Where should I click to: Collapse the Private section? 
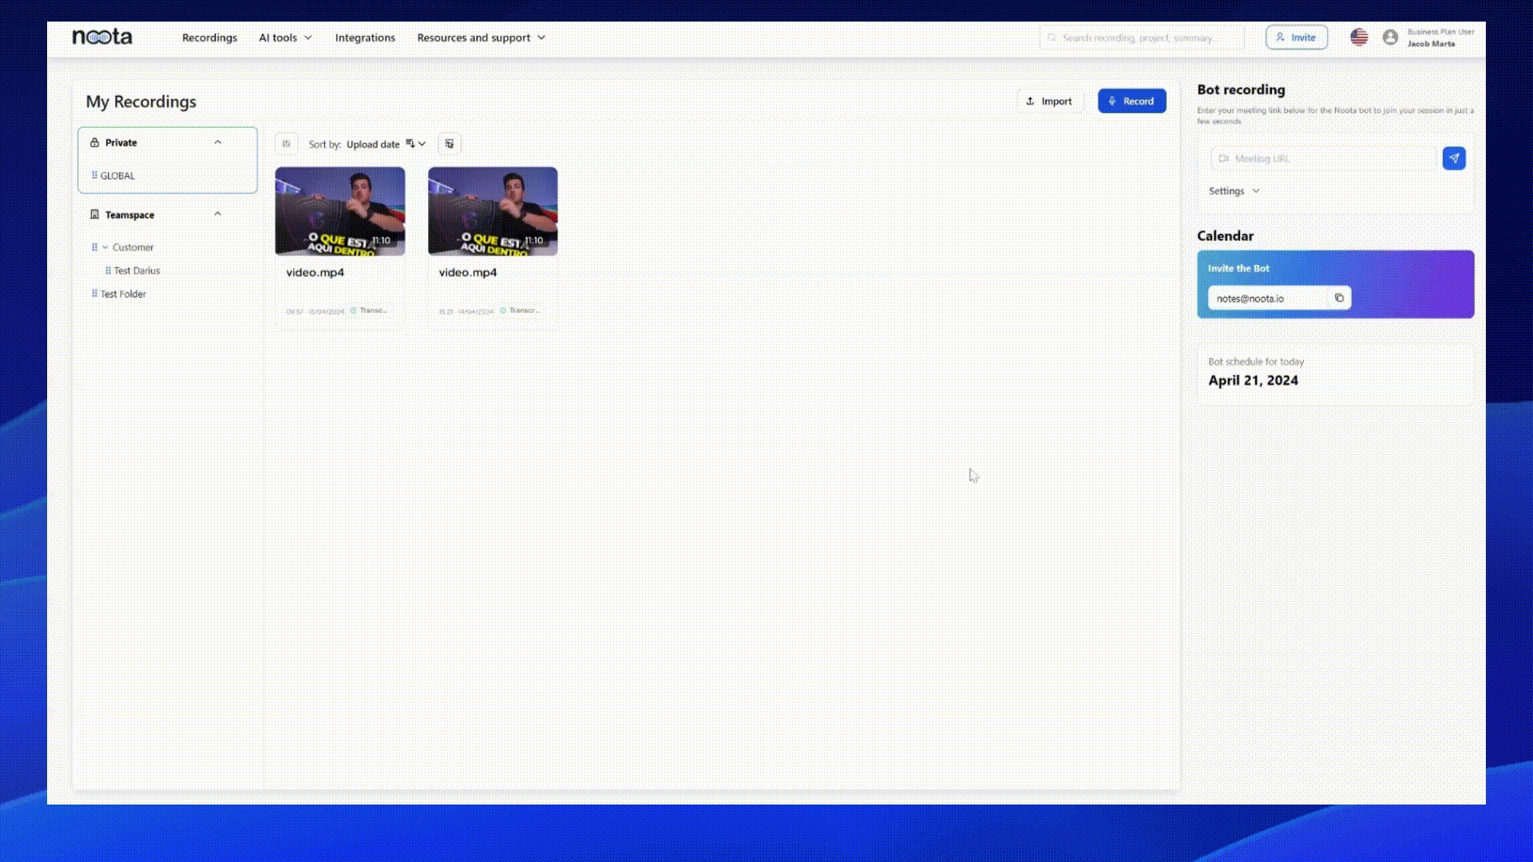click(217, 142)
